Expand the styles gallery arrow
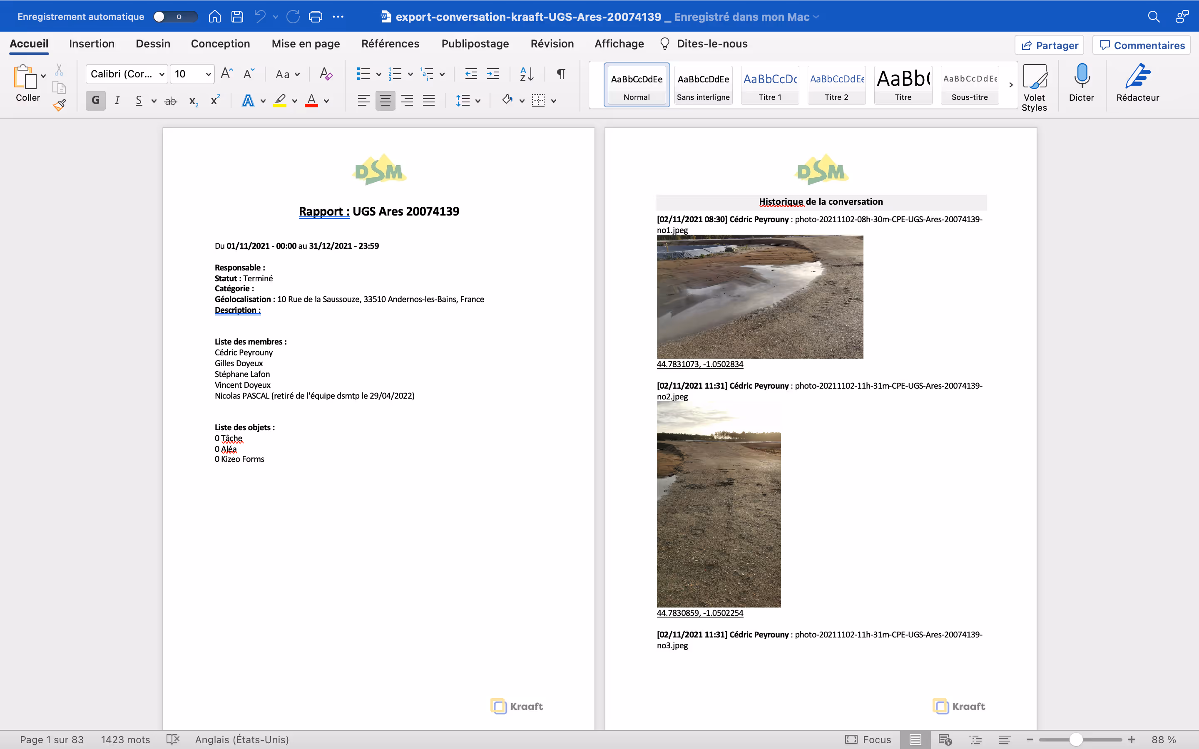This screenshot has width=1199, height=749. [1011, 85]
